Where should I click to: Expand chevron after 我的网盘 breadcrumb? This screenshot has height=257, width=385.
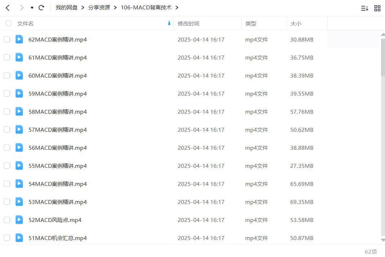(x=83, y=8)
